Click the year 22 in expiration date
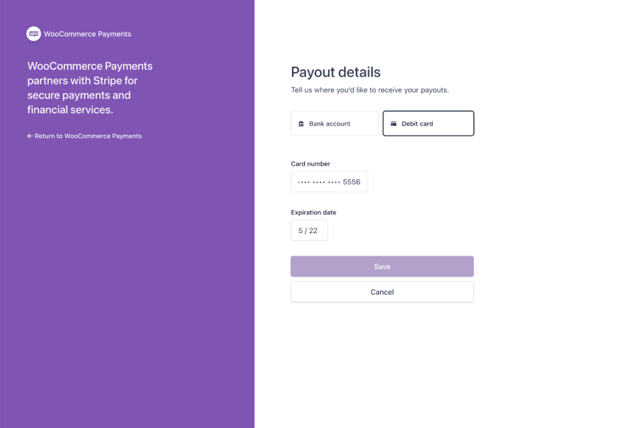Image resolution: width=635 pixels, height=428 pixels. point(313,231)
